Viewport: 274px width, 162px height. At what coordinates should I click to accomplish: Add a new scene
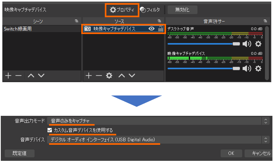click(x=8, y=76)
